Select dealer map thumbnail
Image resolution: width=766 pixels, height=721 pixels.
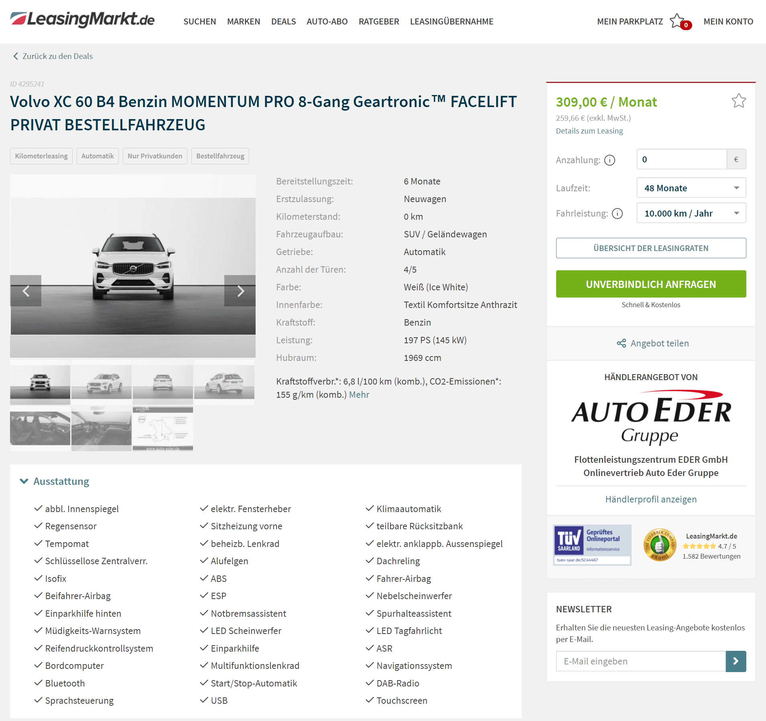click(x=163, y=429)
